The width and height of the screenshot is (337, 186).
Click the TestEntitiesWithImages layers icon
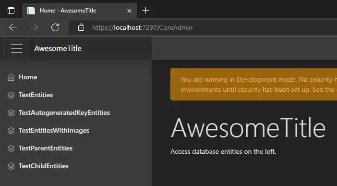(x=11, y=131)
